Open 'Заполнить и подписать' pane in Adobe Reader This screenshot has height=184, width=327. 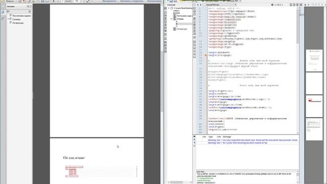(x=132, y=1)
